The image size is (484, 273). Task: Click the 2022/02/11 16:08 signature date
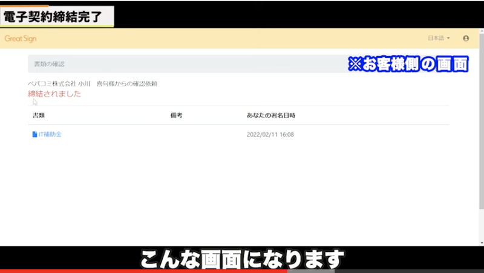coord(270,134)
